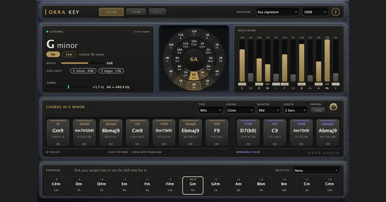Grab the drag handle on Gm9 card
Screen dimensions: 386x202
click(x=58, y=144)
